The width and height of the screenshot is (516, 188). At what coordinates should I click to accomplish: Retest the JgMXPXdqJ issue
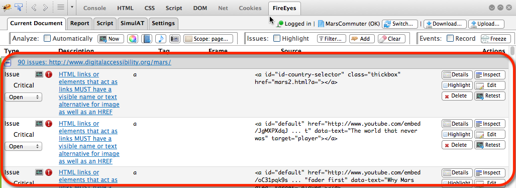[490, 145]
